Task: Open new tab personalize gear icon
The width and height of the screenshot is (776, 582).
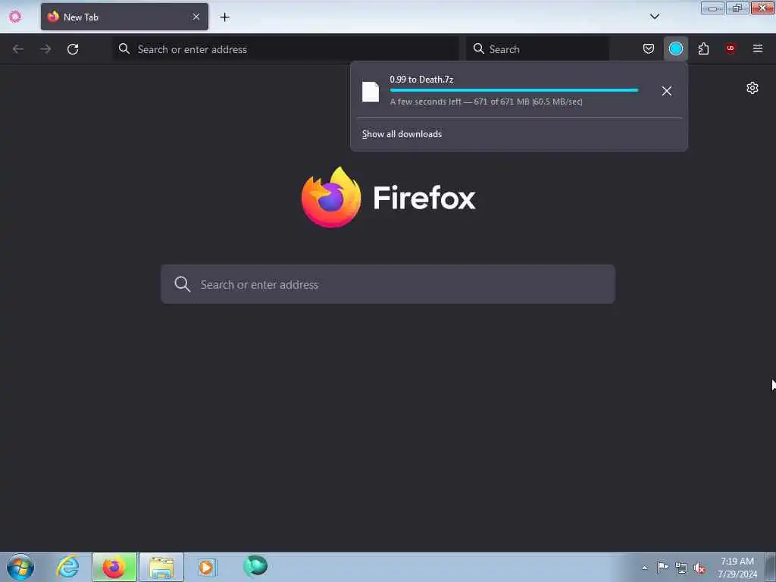Action: point(753,88)
